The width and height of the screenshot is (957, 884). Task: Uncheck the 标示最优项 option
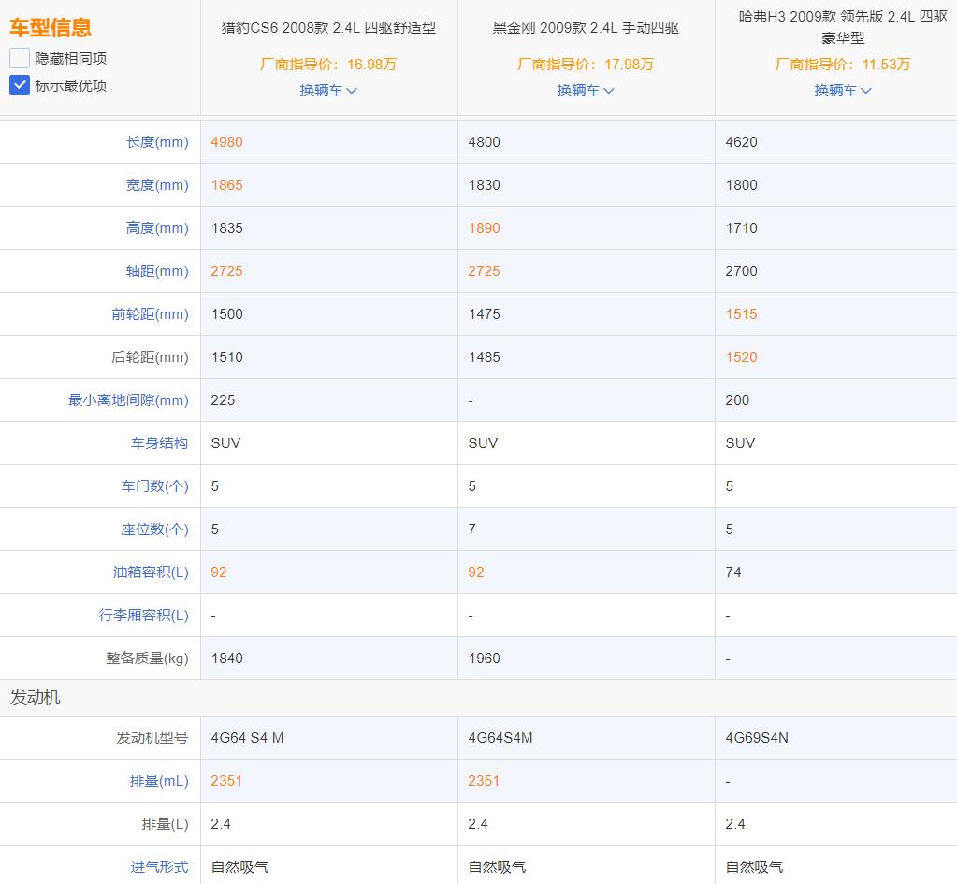pyautogui.click(x=18, y=85)
